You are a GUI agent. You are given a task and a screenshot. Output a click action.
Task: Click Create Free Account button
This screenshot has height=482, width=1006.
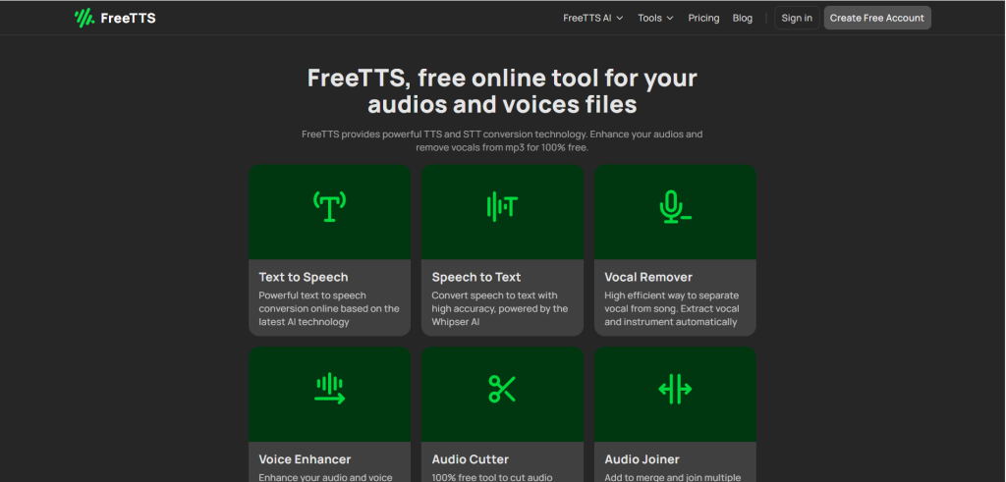pyautogui.click(x=877, y=18)
